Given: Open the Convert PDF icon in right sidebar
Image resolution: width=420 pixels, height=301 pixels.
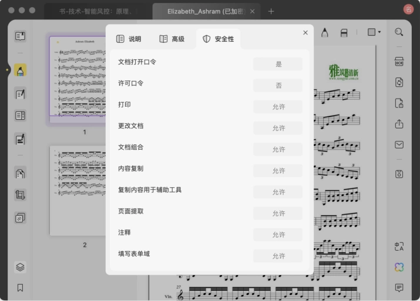Looking at the screenshot, I should tap(399, 82).
